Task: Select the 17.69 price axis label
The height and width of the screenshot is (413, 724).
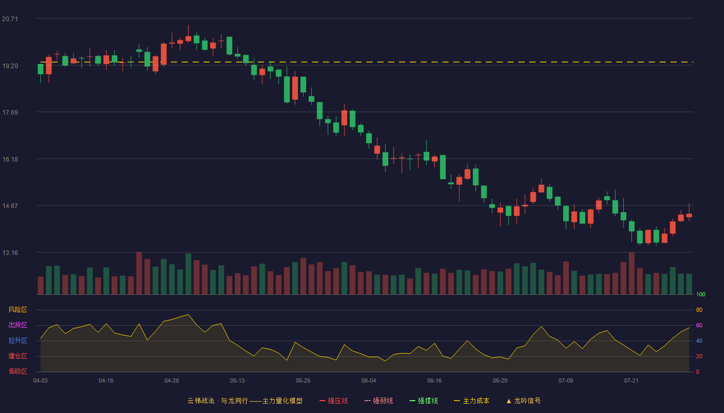Action: pos(10,113)
